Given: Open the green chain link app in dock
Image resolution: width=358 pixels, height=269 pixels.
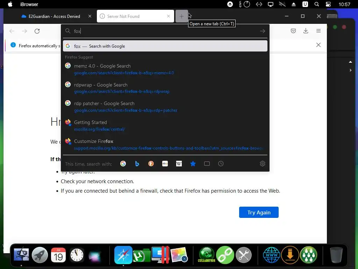Looking at the screenshot, I should [225, 255].
